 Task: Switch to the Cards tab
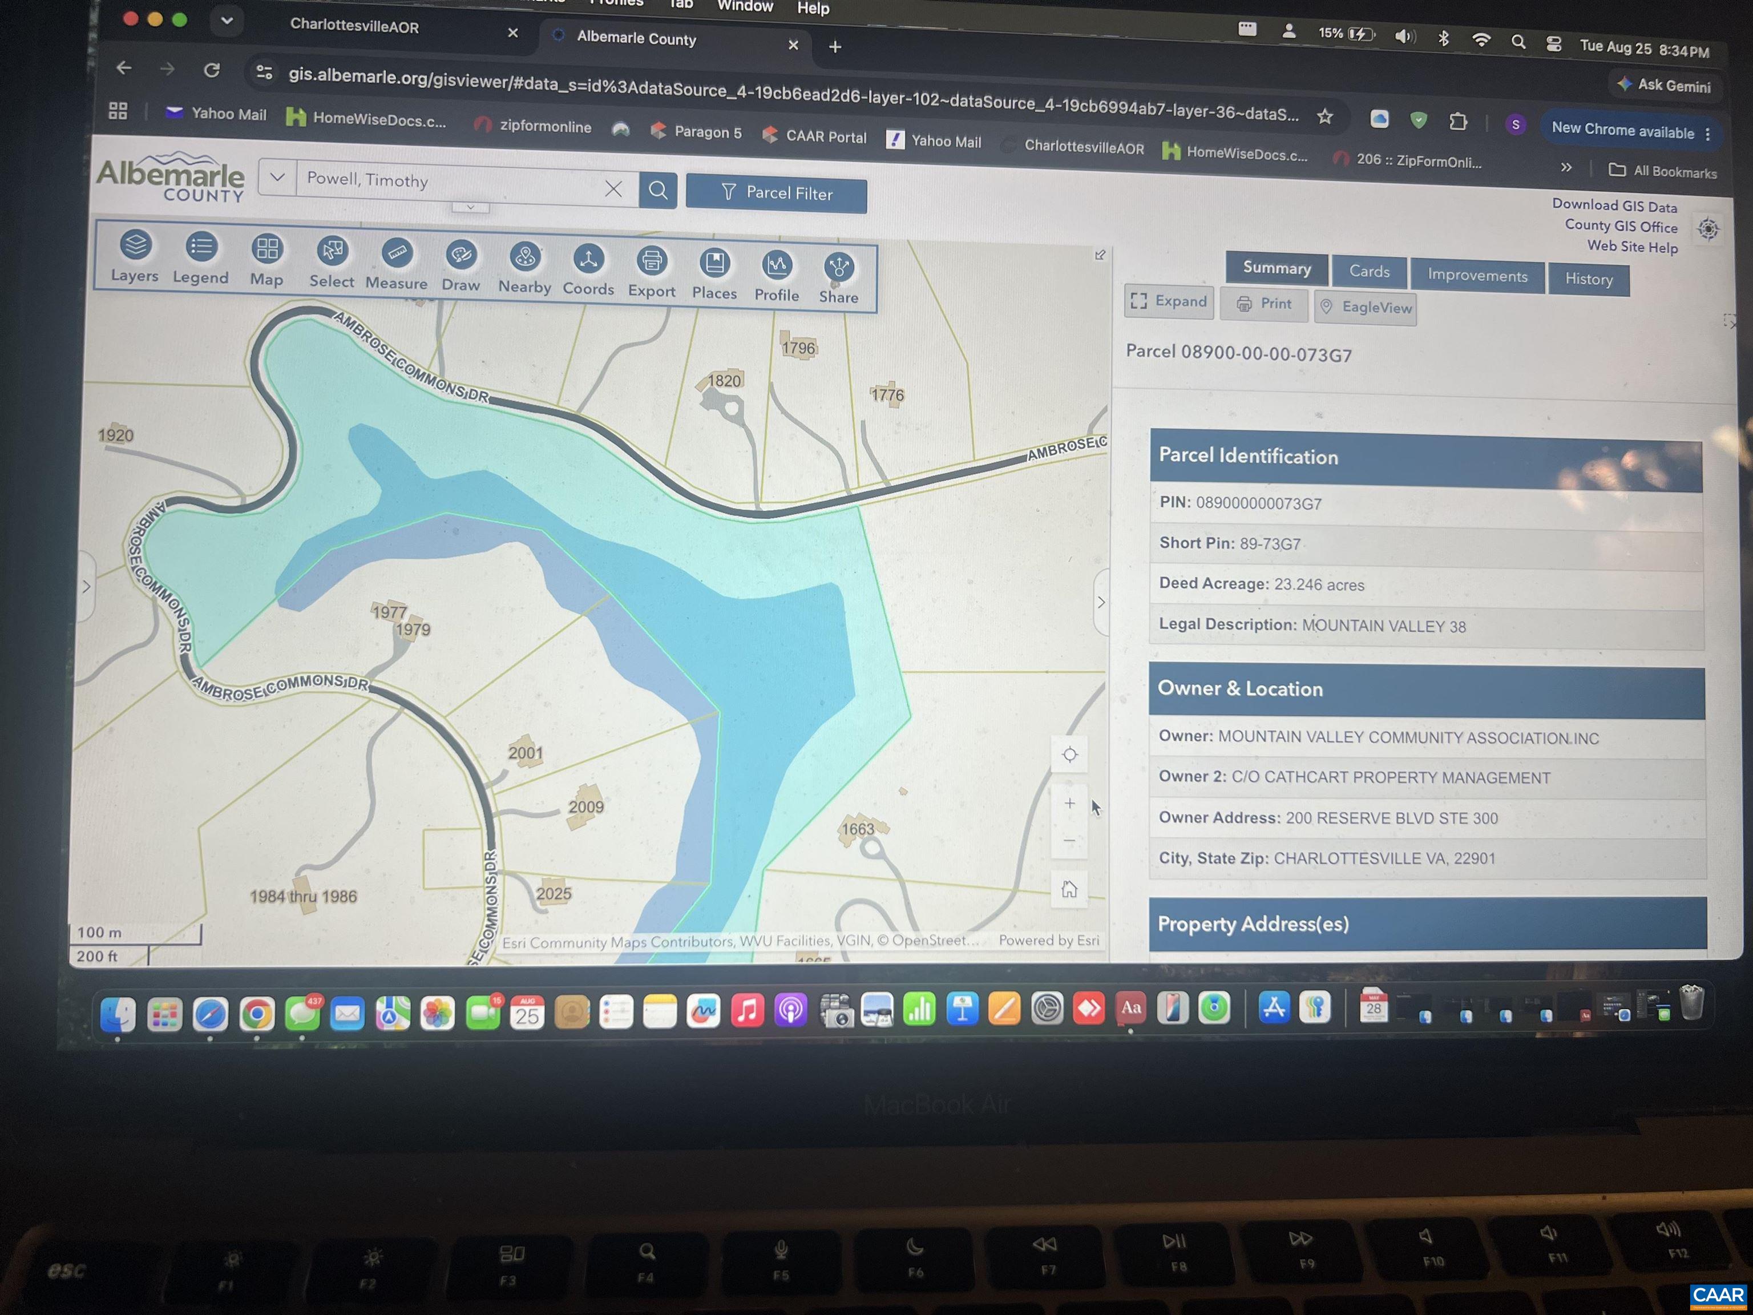pos(1368,271)
